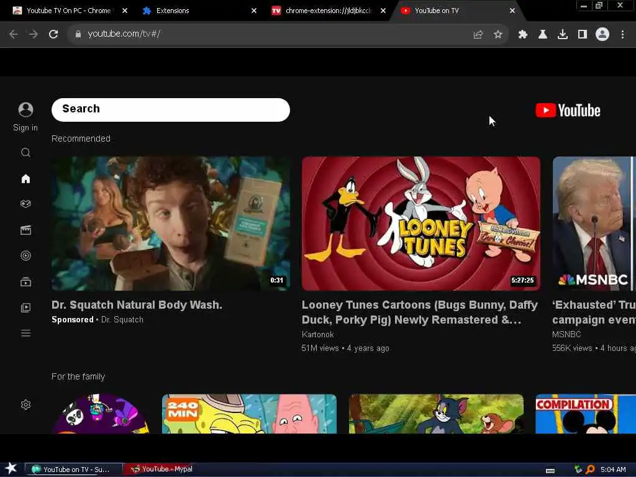Click the Kartonok channel name
Image resolution: width=636 pixels, height=477 pixels.
(x=317, y=335)
